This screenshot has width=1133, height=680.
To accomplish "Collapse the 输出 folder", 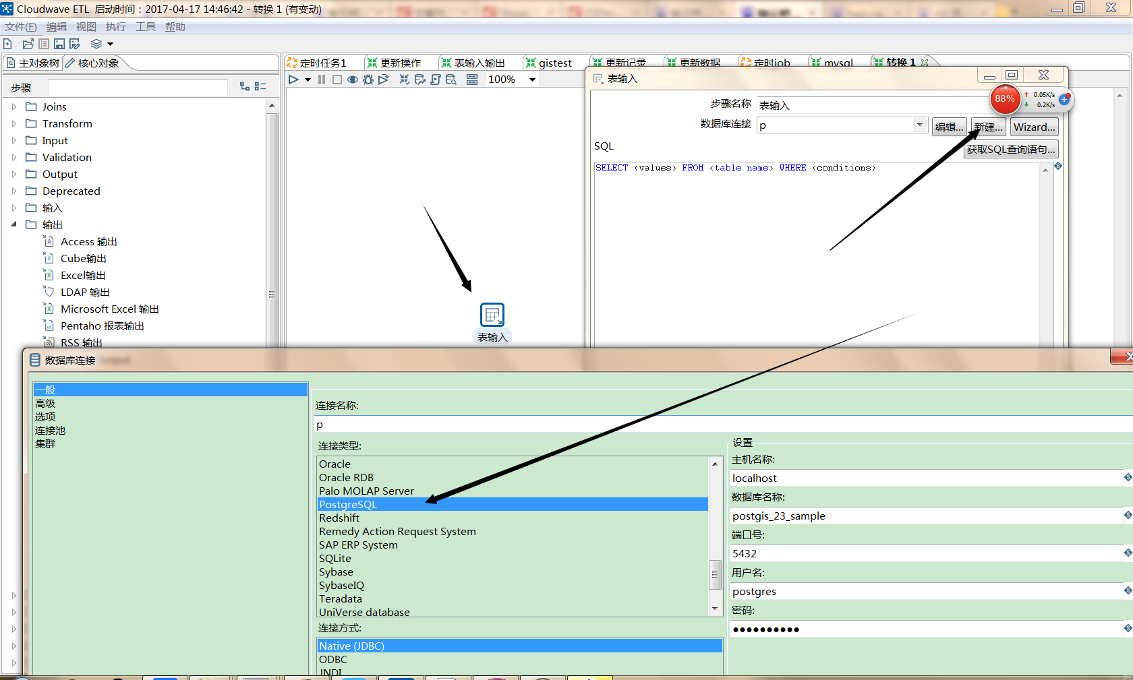I will [x=14, y=224].
